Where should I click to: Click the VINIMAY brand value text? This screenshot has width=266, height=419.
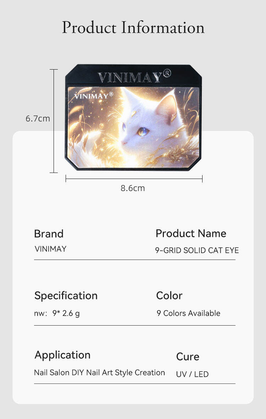50,249
